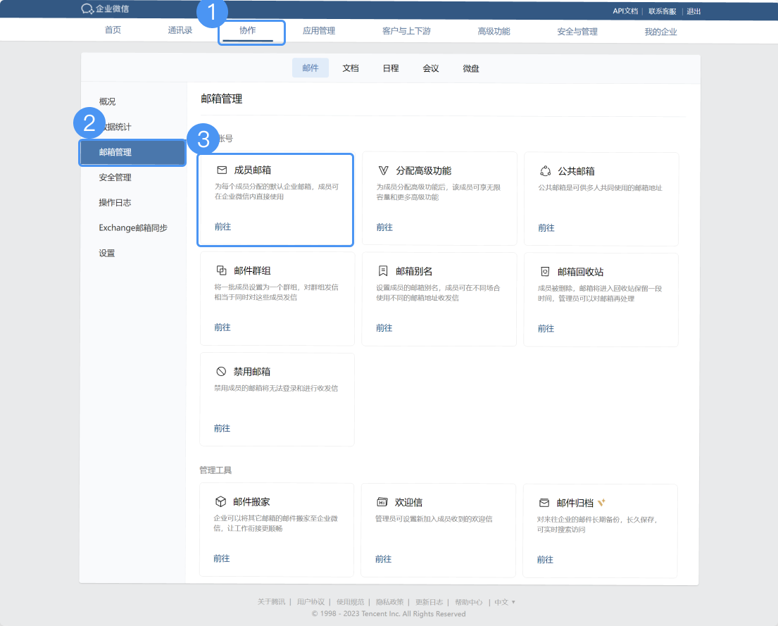
Task: Open the API文档 link
Action: click(x=626, y=10)
